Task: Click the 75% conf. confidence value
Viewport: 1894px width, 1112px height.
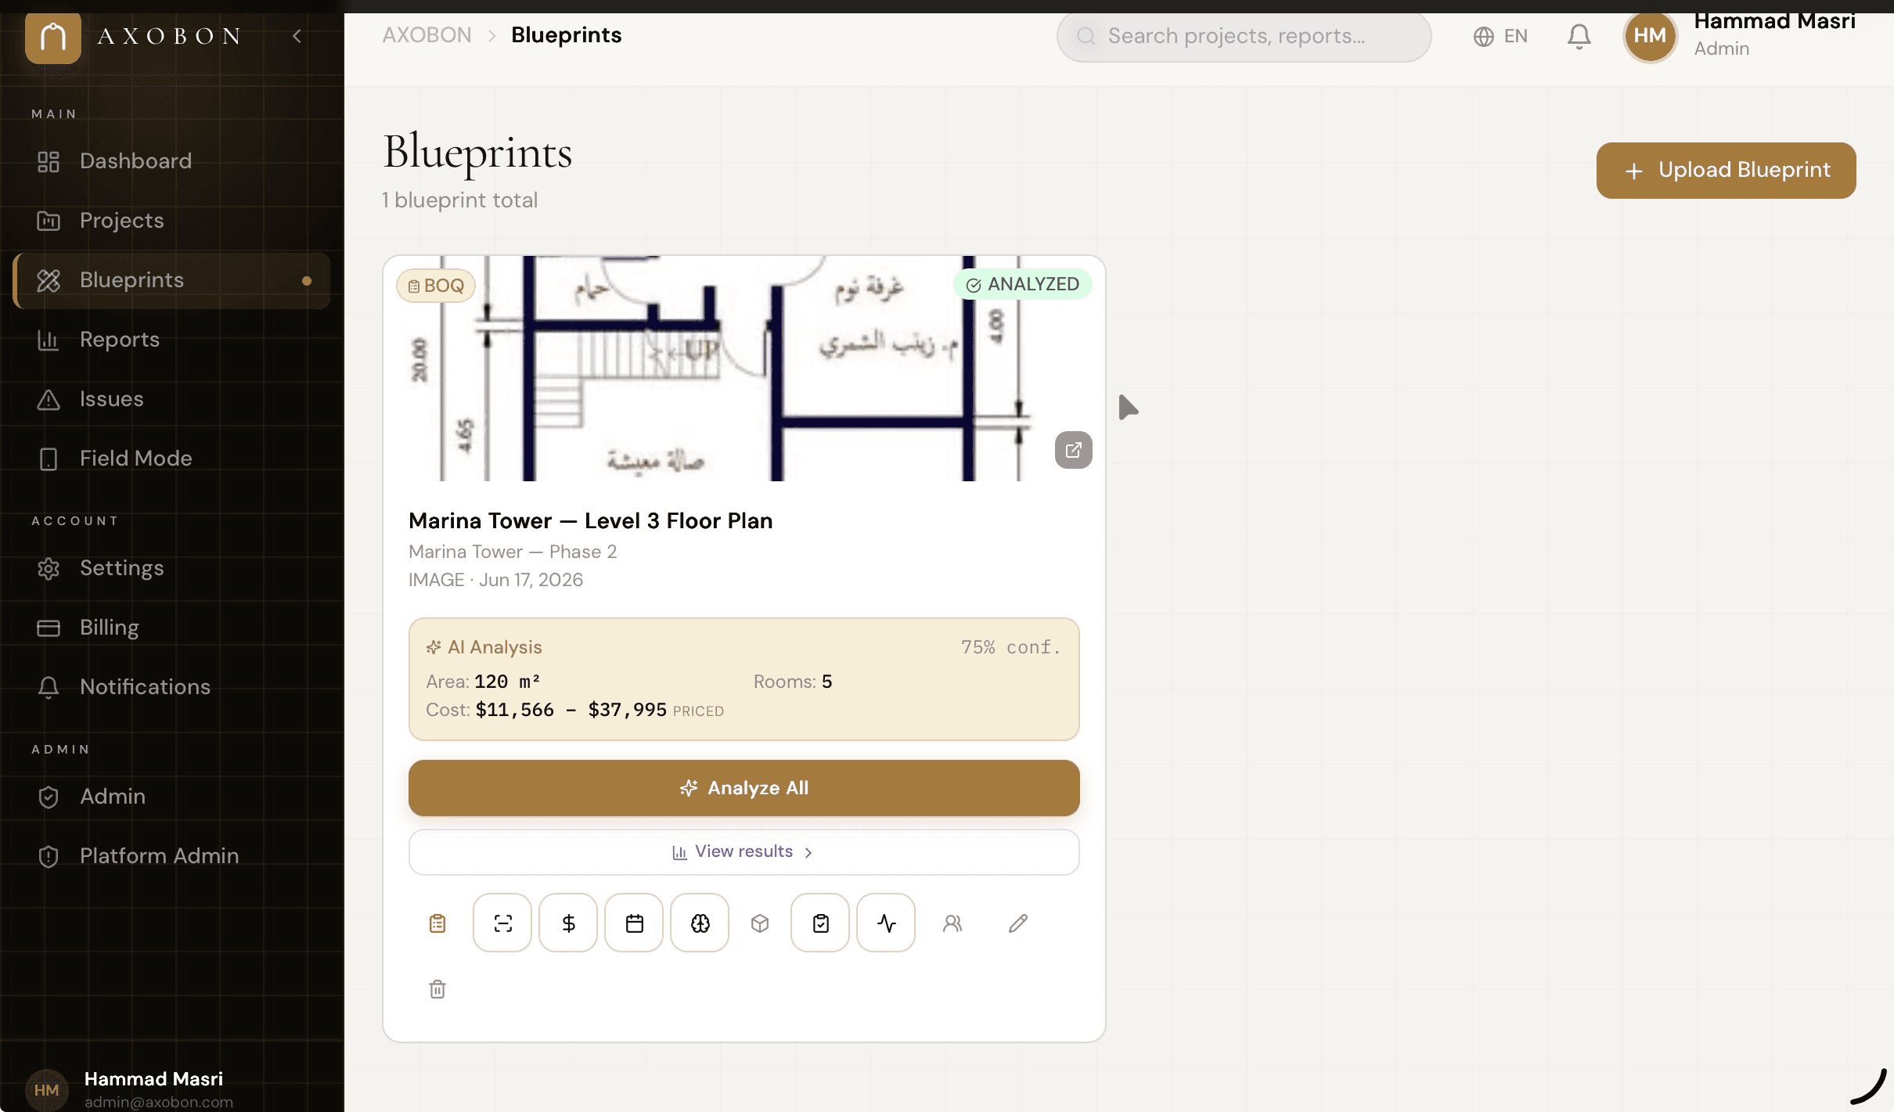Action: [x=1010, y=647]
